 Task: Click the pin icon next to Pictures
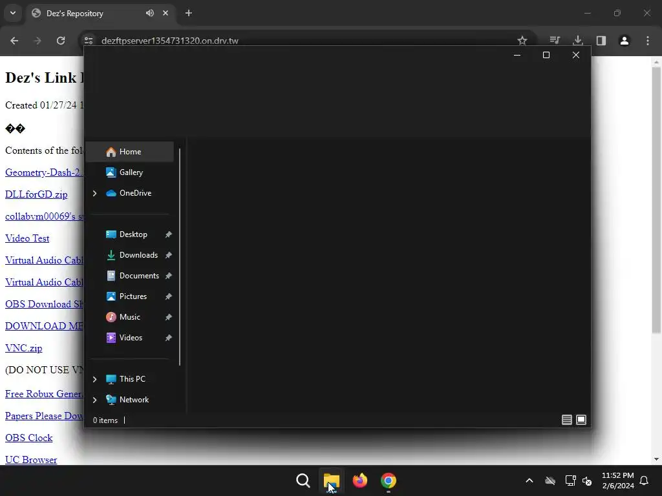169,296
